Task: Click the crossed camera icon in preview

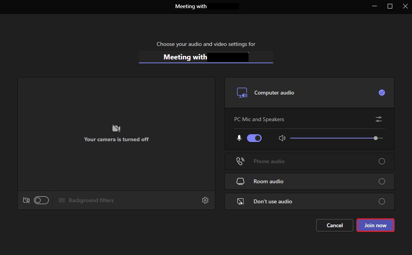Action: tap(116, 128)
